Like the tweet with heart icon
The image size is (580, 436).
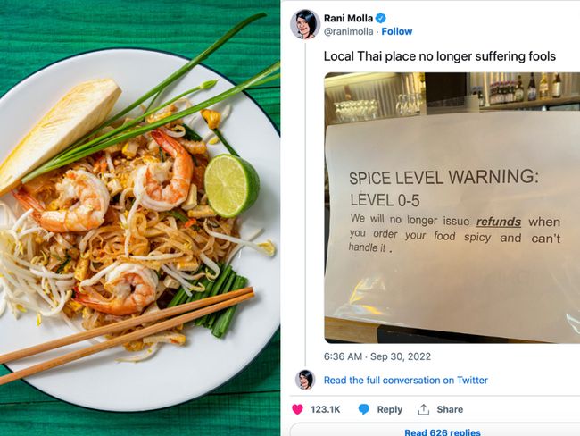pyautogui.click(x=297, y=409)
